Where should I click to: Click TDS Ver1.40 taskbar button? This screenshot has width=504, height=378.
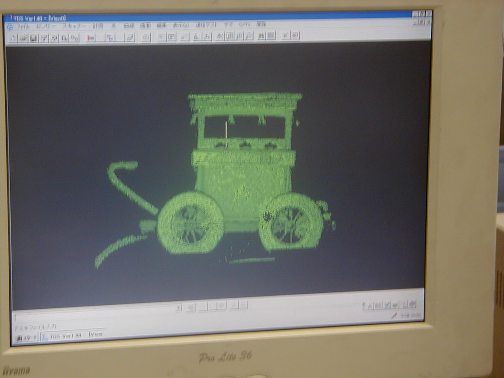point(73,336)
